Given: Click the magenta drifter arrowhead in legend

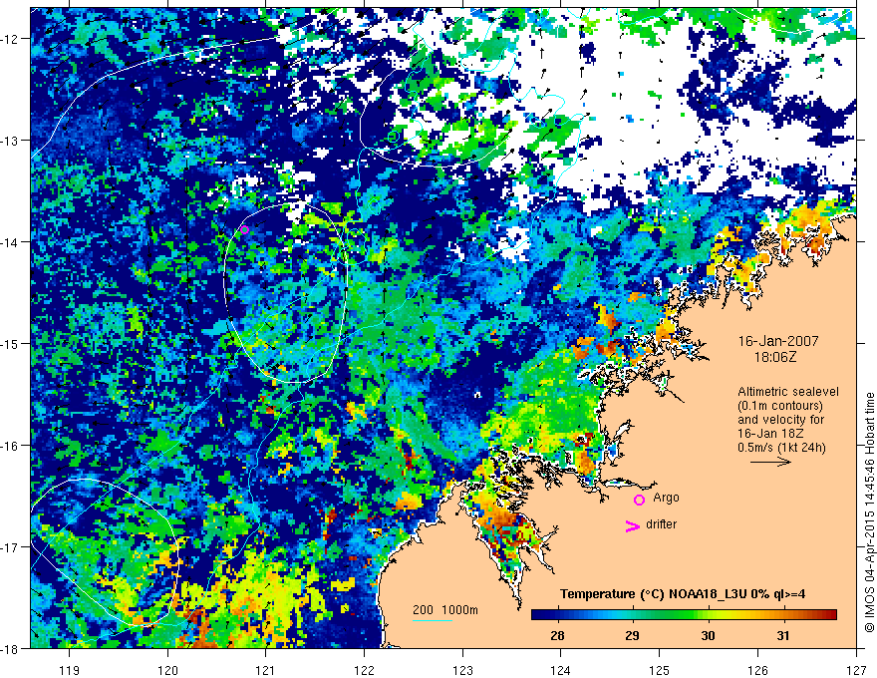Looking at the screenshot, I should click(x=632, y=525).
